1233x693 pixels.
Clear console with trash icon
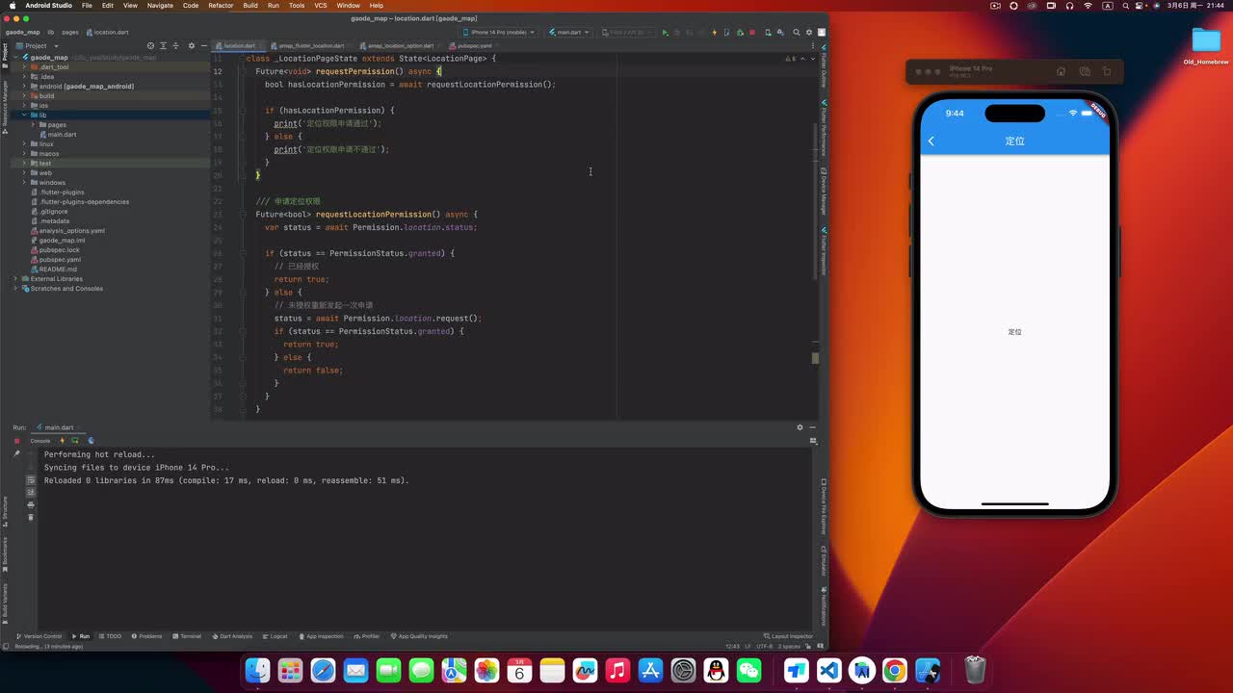click(31, 517)
